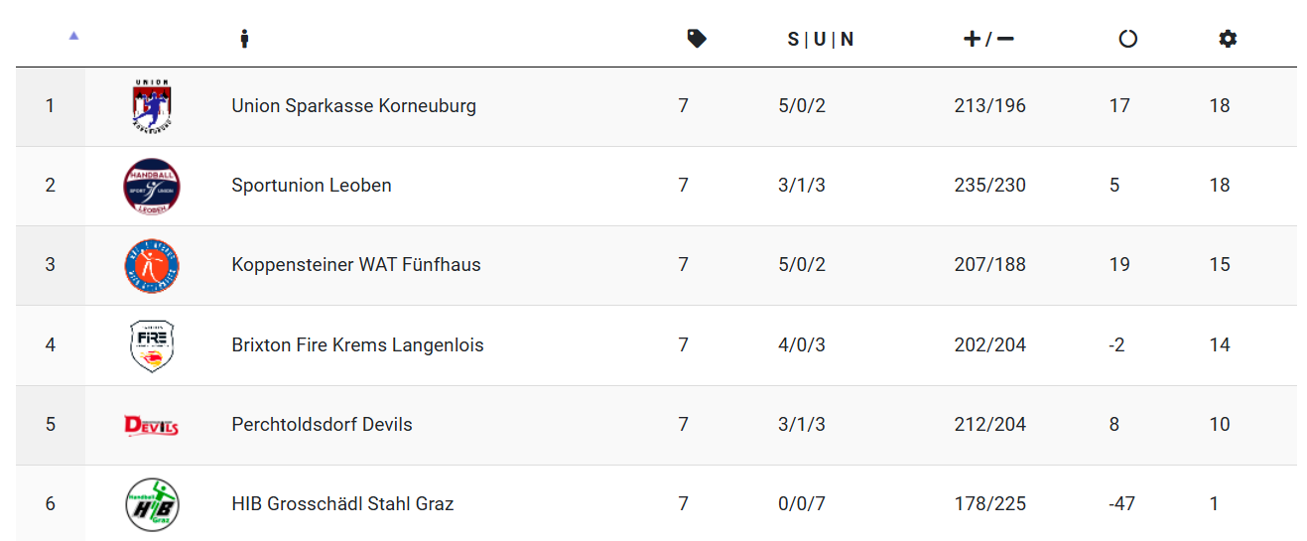The width and height of the screenshot is (1307, 541).
Task: Select HIB Grosschädl Stahl Graz team
Action: [x=342, y=503]
